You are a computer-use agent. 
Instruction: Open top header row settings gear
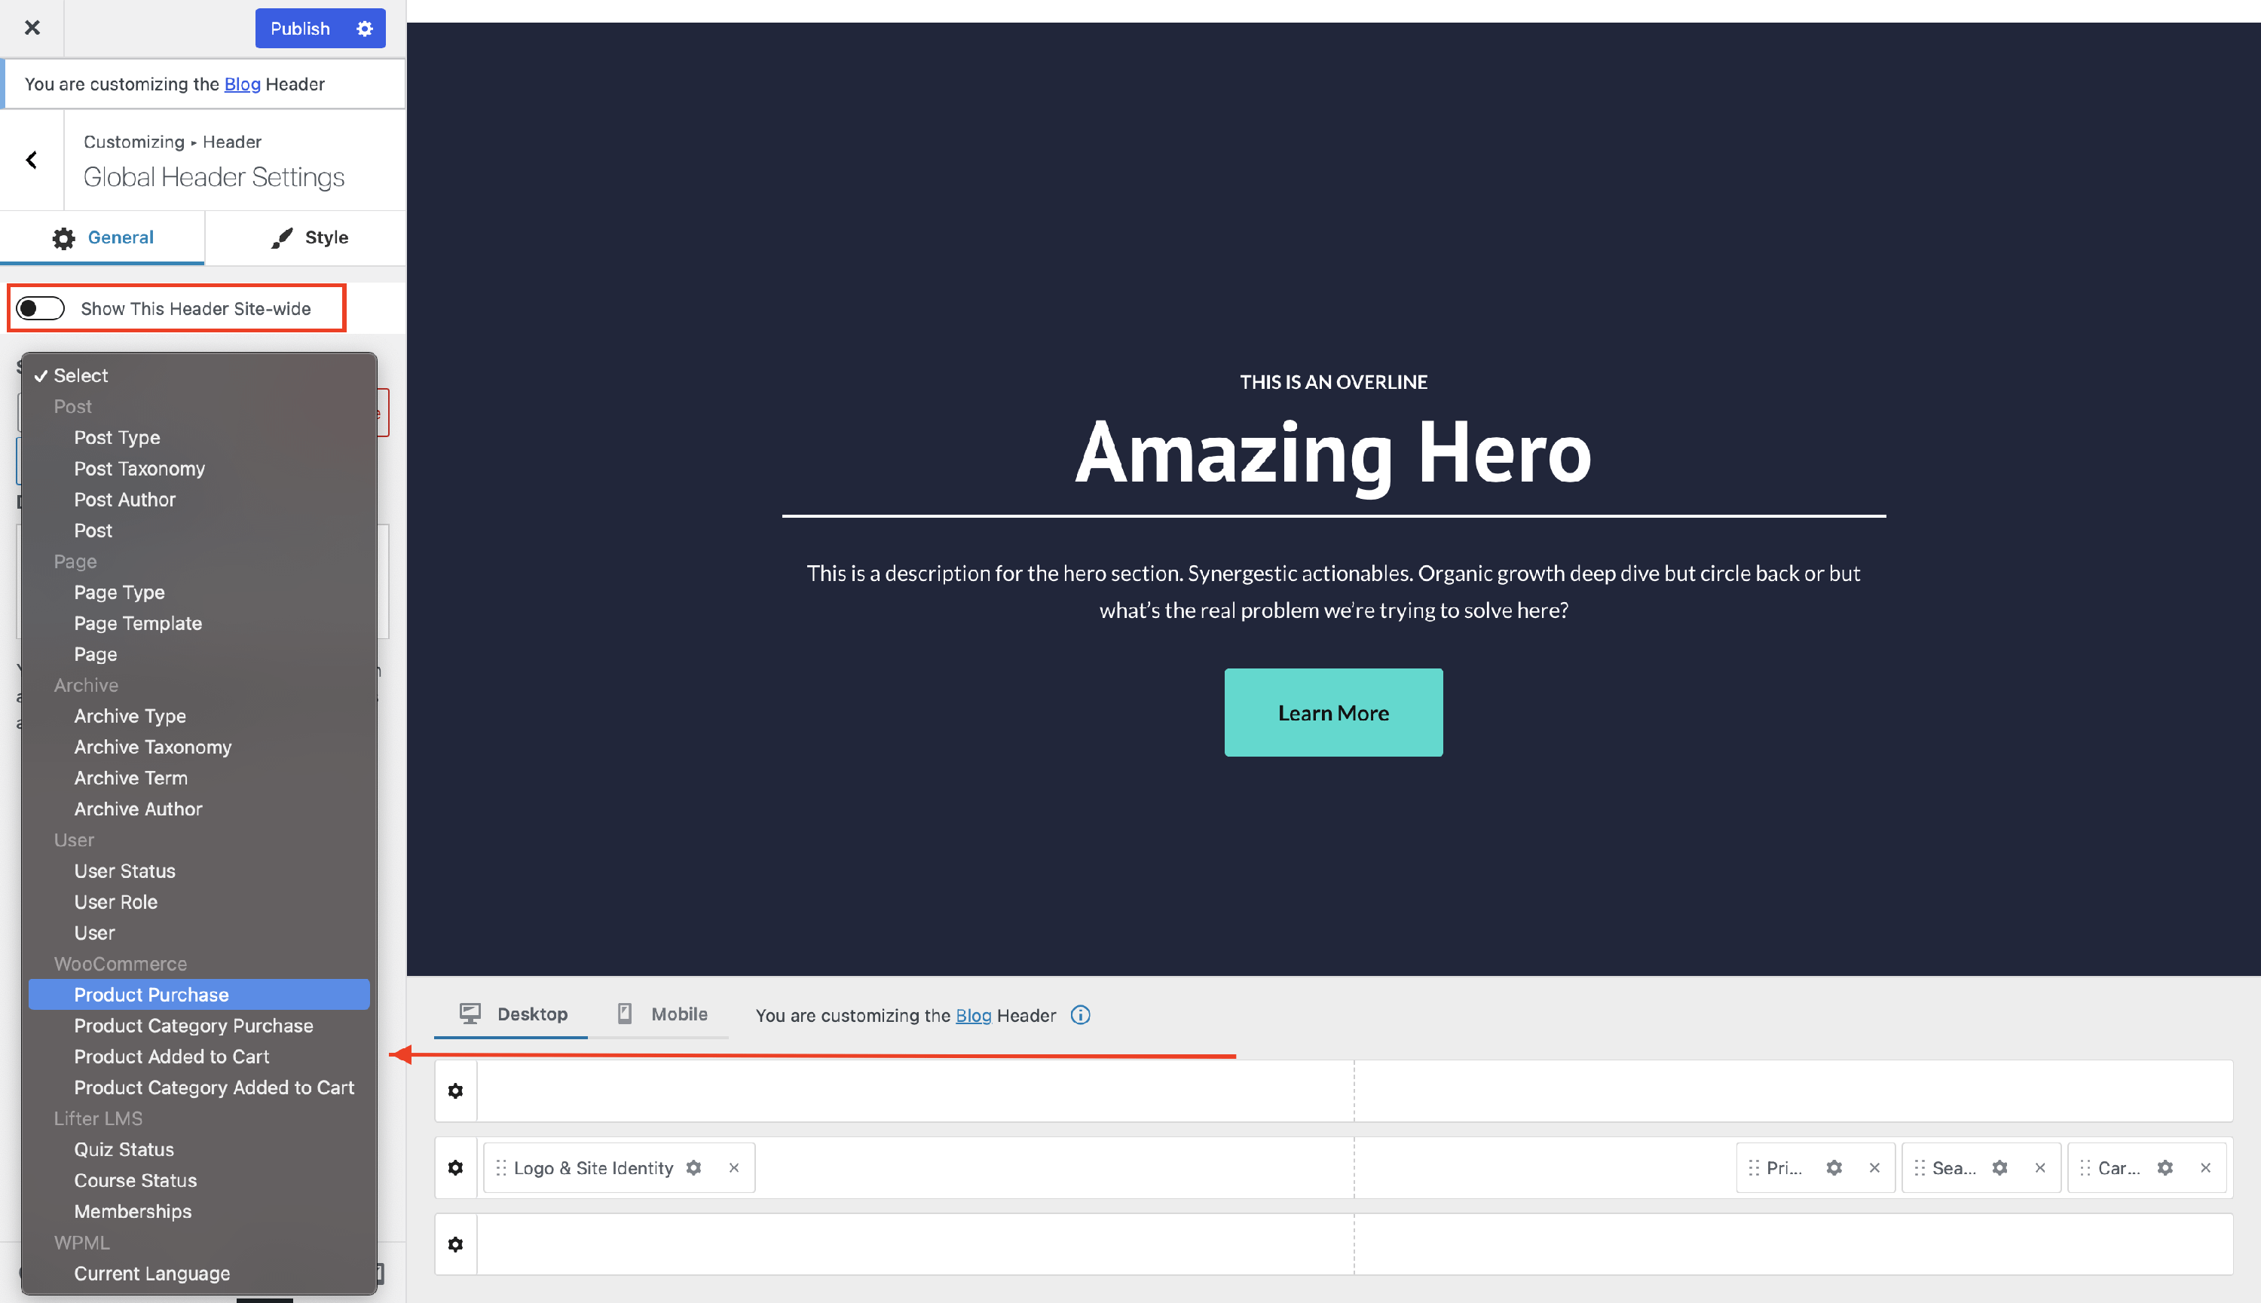click(x=455, y=1091)
